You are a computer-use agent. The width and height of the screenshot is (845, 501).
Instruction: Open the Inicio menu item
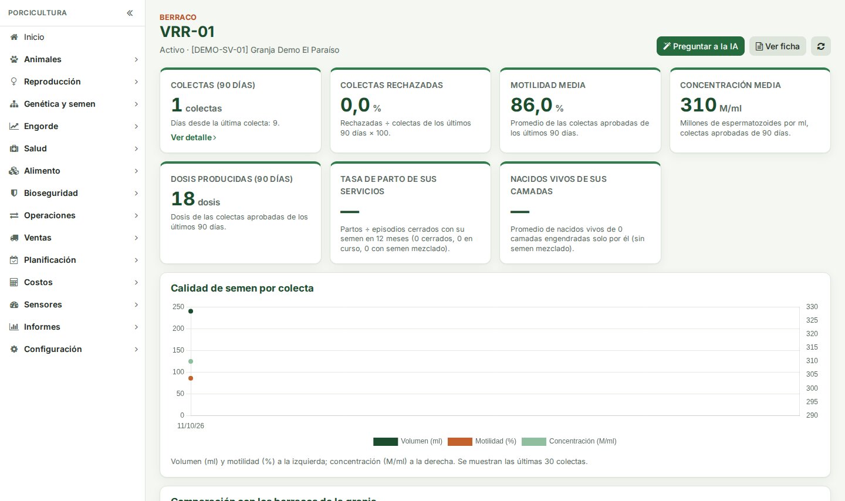point(72,37)
